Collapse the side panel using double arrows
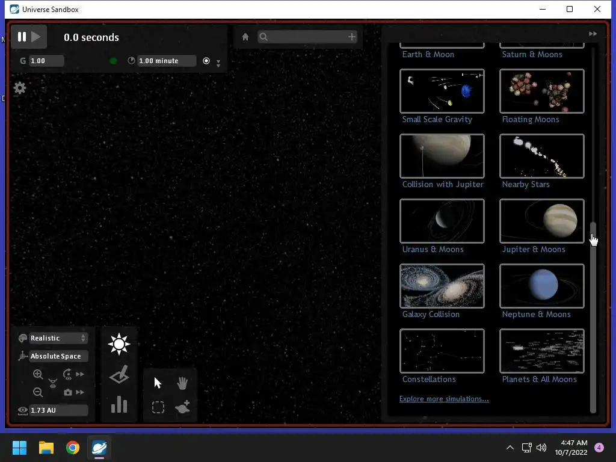The width and height of the screenshot is (616, 462). tap(593, 34)
